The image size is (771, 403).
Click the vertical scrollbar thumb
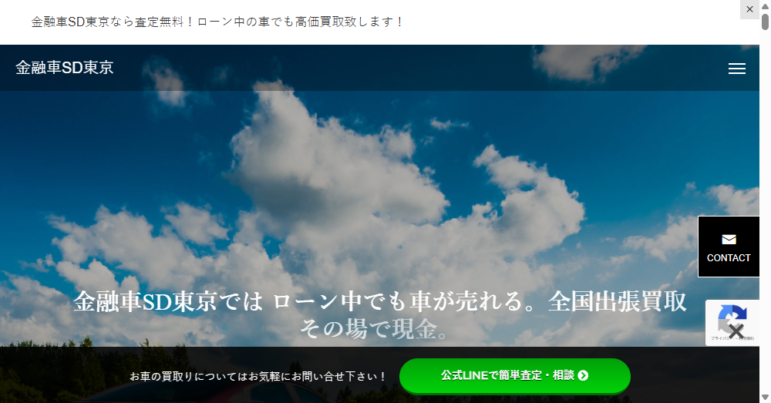(765, 22)
